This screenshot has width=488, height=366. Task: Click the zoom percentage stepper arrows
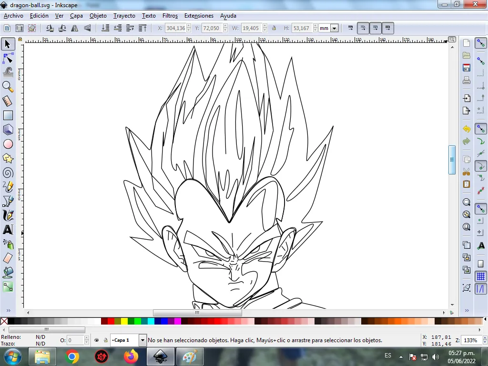485,340
